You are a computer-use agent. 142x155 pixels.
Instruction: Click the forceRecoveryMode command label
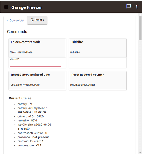click(21, 52)
